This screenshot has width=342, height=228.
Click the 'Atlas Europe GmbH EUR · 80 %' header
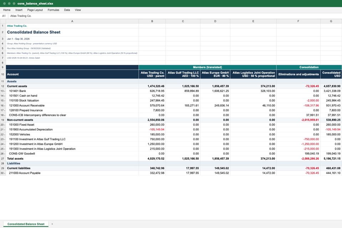pos(215,75)
